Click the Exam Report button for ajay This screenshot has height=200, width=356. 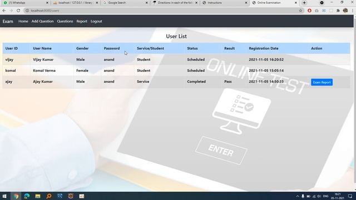[x=322, y=82]
